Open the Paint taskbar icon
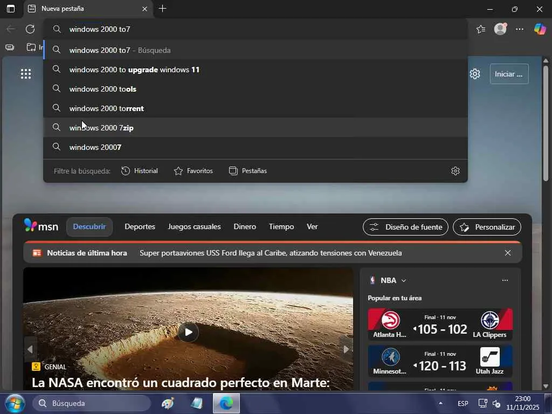This screenshot has width=552, height=414. (x=168, y=403)
